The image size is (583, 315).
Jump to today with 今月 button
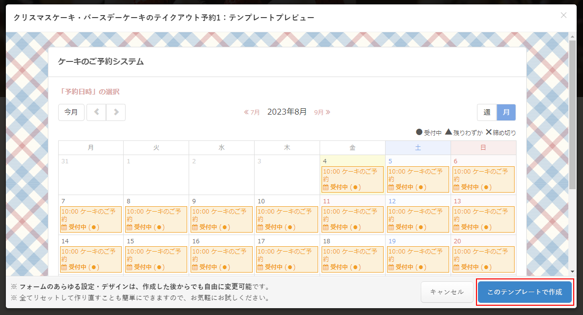[x=71, y=112]
